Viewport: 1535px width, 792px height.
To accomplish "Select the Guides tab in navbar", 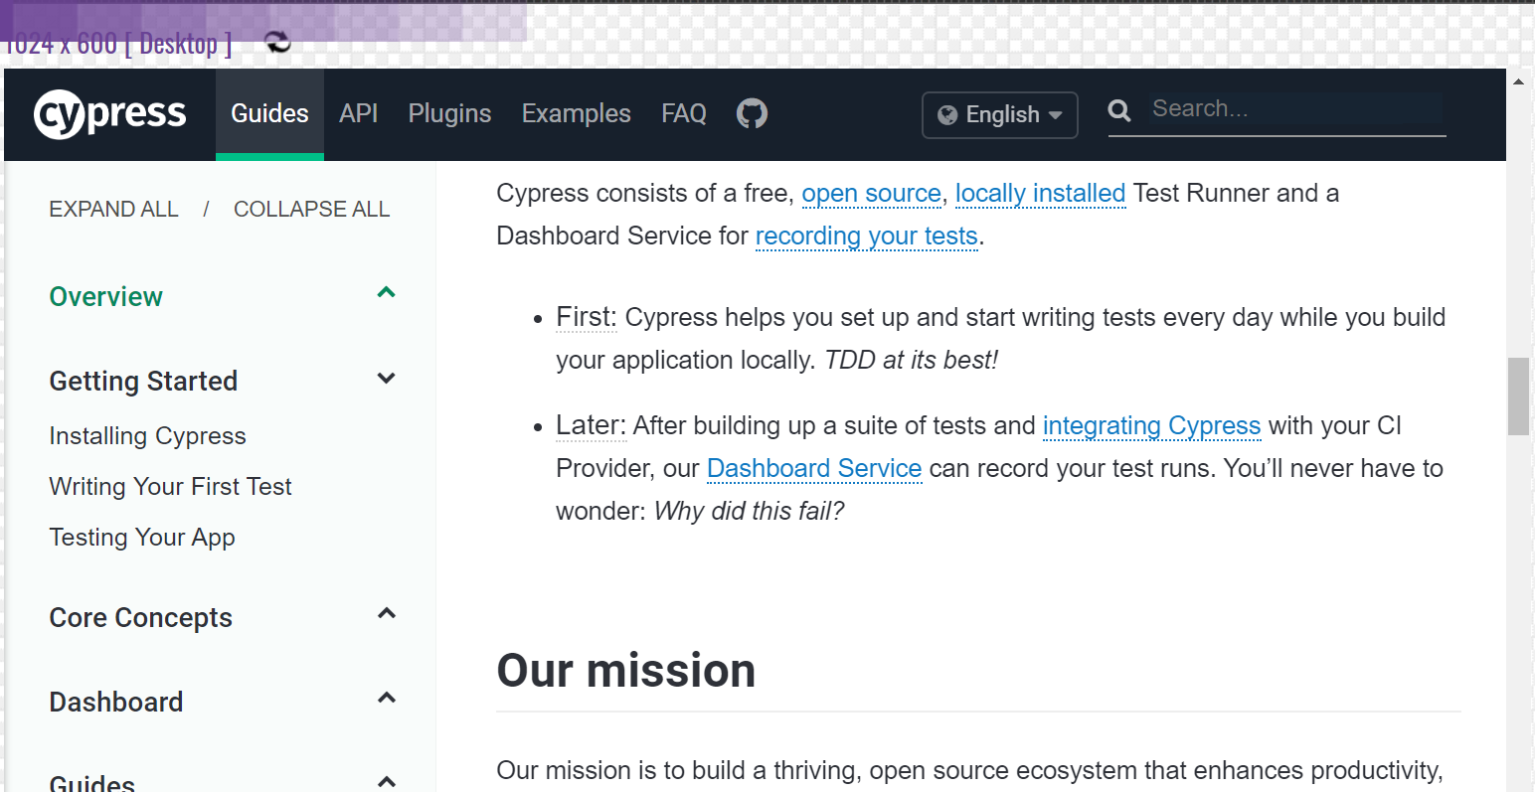I will (269, 113).
